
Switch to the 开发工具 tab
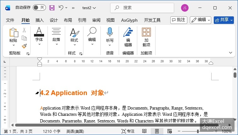(152, 20)
